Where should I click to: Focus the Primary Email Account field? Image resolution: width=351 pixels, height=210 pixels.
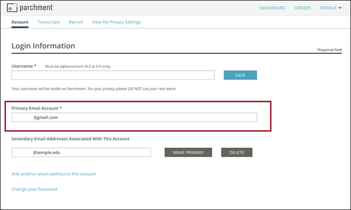coord(134,117)
